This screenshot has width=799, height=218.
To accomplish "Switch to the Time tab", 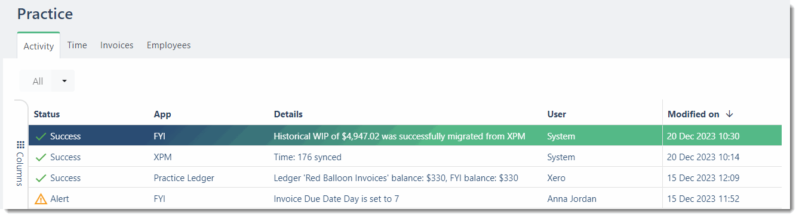I will 77,45.
